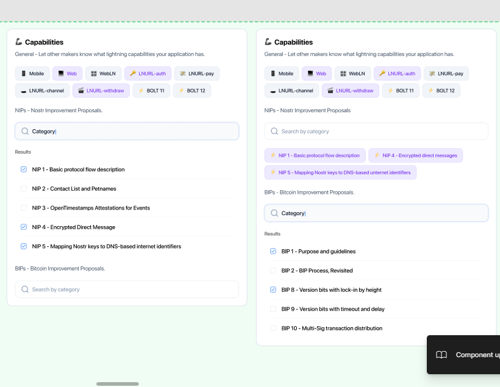500x387 pixels.
Task: Click bolt icon on left BOLT 12 chip
Action: (181, 91)
